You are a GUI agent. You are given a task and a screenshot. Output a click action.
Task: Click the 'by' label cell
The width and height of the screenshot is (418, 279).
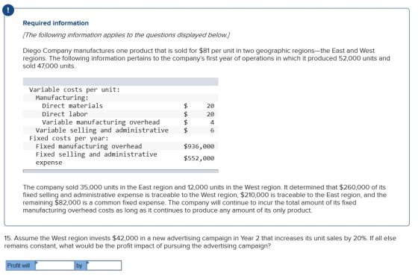(x=81, y=266)
